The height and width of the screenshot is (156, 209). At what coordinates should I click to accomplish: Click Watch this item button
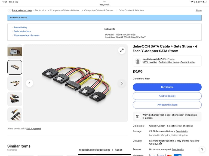167,105
